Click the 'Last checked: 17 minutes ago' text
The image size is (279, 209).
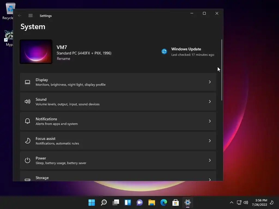tap(193, 55)
